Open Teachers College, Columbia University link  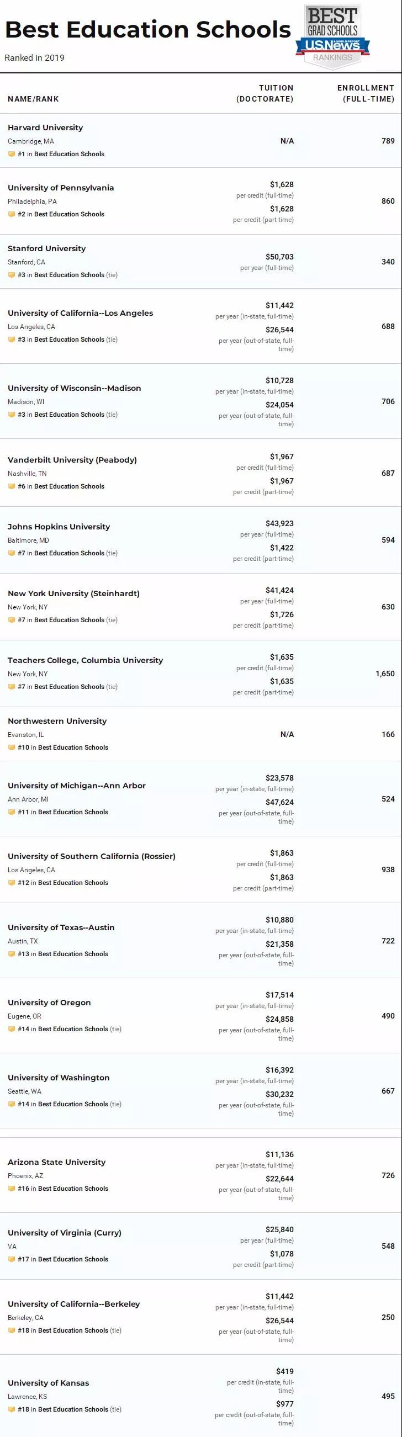pyautogui.click(x=86, y=660)
